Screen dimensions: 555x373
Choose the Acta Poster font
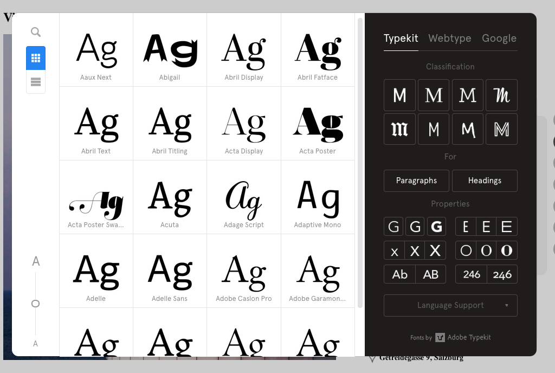click(x=318, y=124)
